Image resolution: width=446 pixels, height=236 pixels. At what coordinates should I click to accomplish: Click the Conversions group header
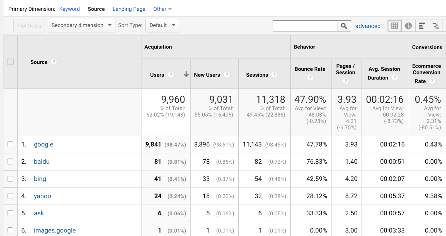click(427, 47)
